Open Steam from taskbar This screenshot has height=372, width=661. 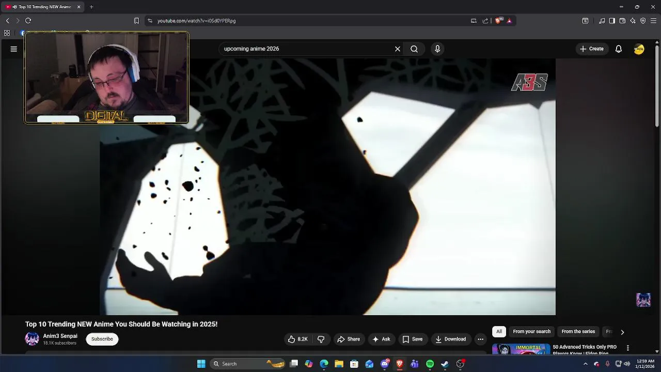click(445, 364)
